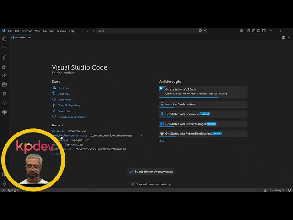Open recent project my-app-1.0

coord(59,131)
